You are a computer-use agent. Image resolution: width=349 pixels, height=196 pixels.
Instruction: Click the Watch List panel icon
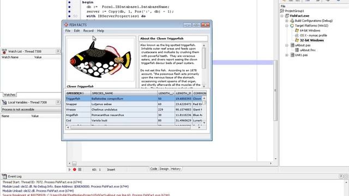(4, 51)
